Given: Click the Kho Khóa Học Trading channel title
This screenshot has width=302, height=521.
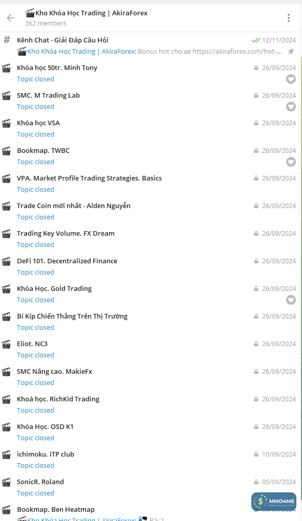Looking at the screenshot, I should point(87,13).
